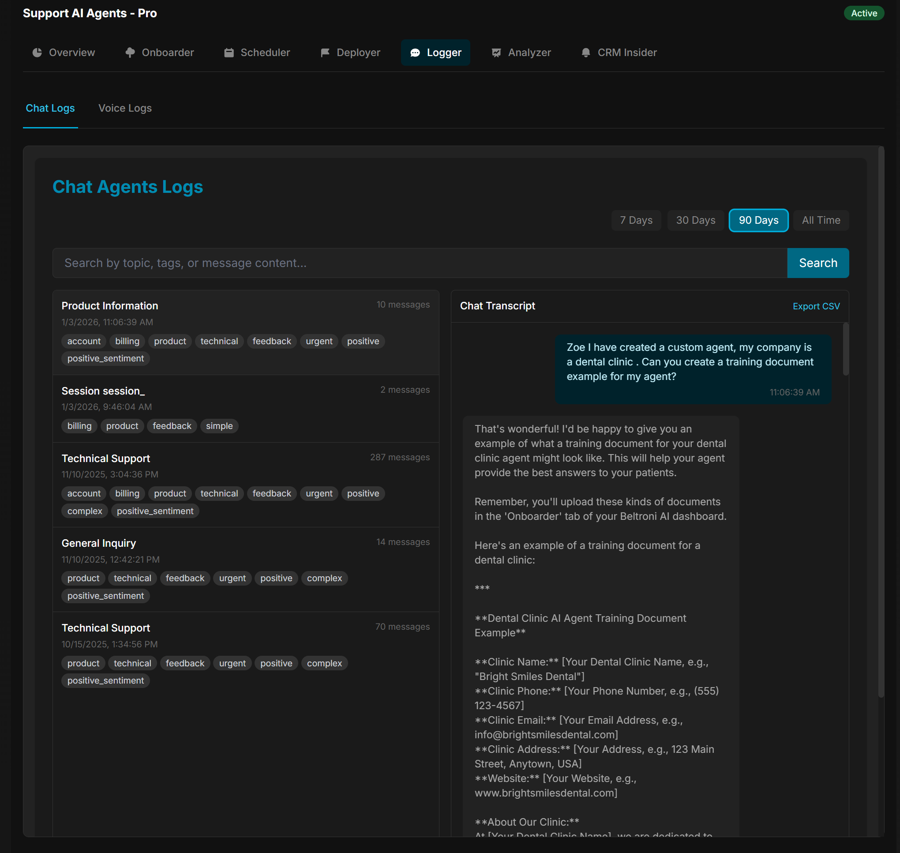This screenshot has width=900, height=853.
Task: Click the Scheduler calendar icon
Action: (229, 53)
